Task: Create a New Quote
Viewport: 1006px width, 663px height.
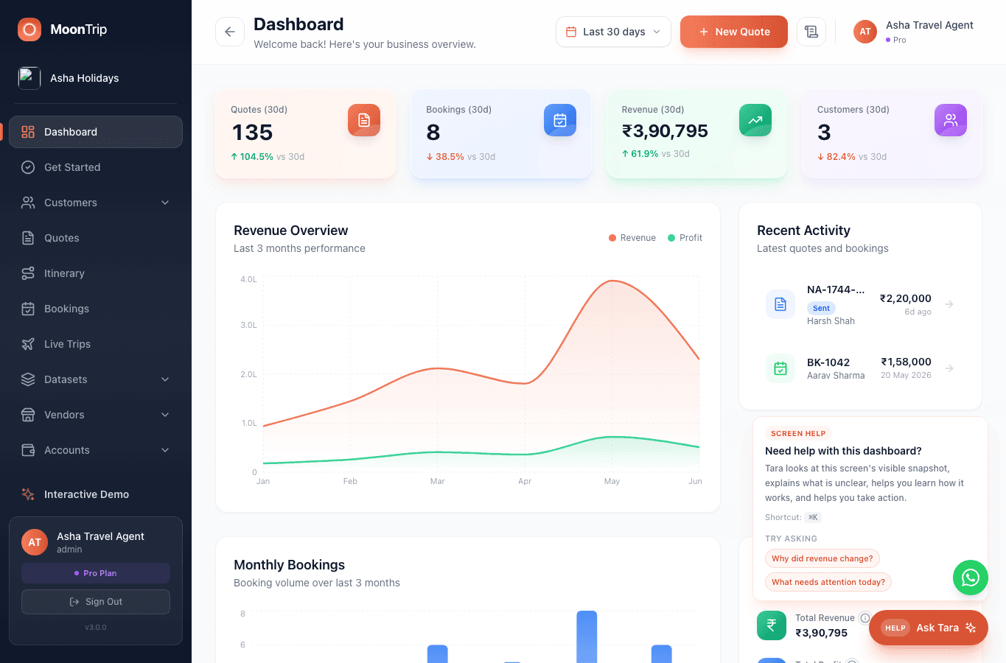Action: point(734,32)
